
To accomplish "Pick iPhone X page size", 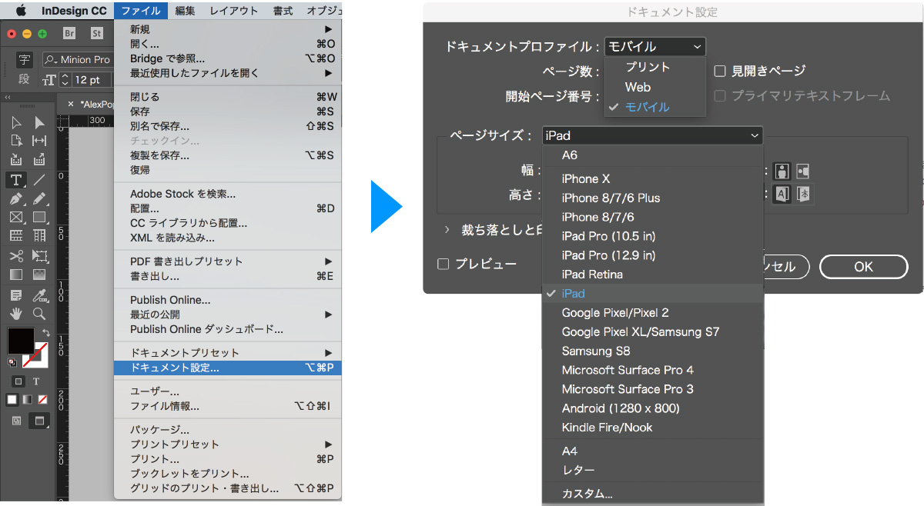I will (x=653, y=178).
